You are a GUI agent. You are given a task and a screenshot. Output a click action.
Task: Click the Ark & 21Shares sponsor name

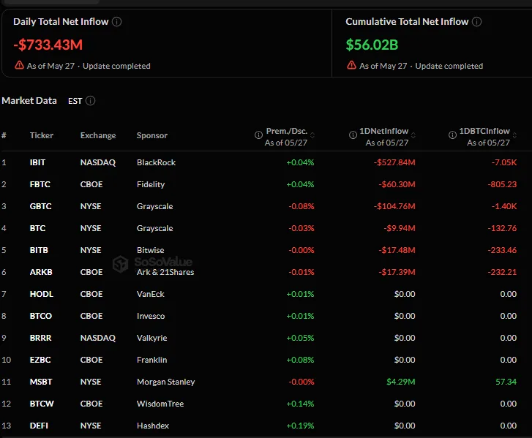[x=165, y=272]
